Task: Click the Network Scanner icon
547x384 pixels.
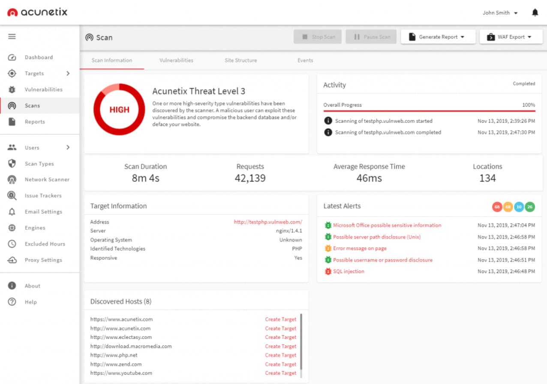Action: 12,179
